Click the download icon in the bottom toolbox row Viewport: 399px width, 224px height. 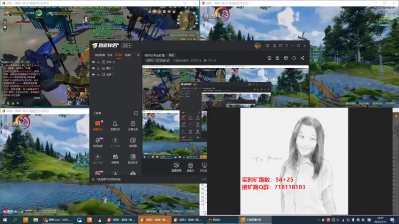[115, 173]
